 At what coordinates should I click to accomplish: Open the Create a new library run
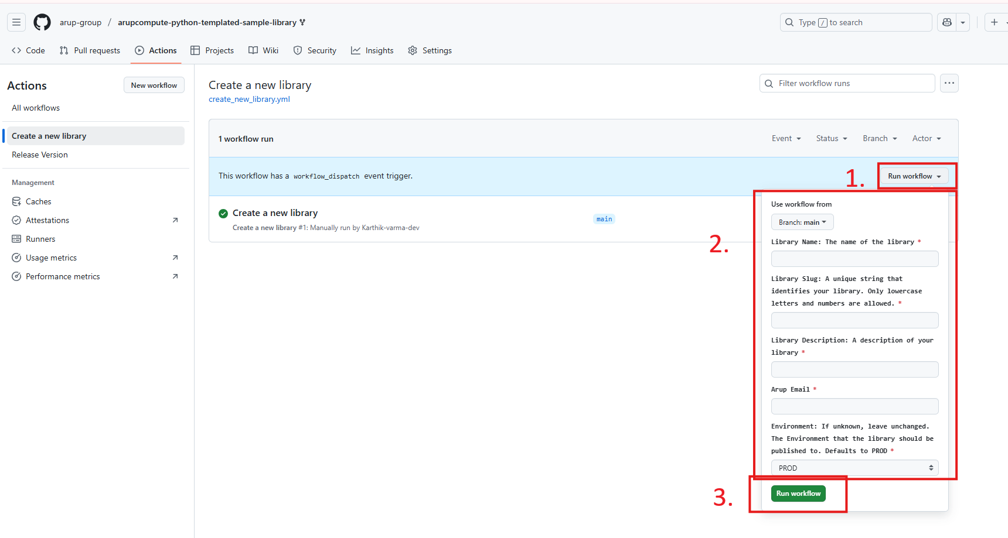(x=275, y=213)
